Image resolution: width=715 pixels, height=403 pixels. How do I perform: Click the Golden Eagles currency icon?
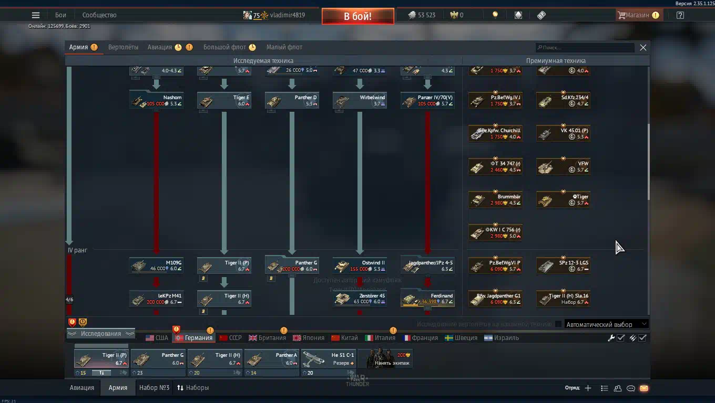point(454,15)
